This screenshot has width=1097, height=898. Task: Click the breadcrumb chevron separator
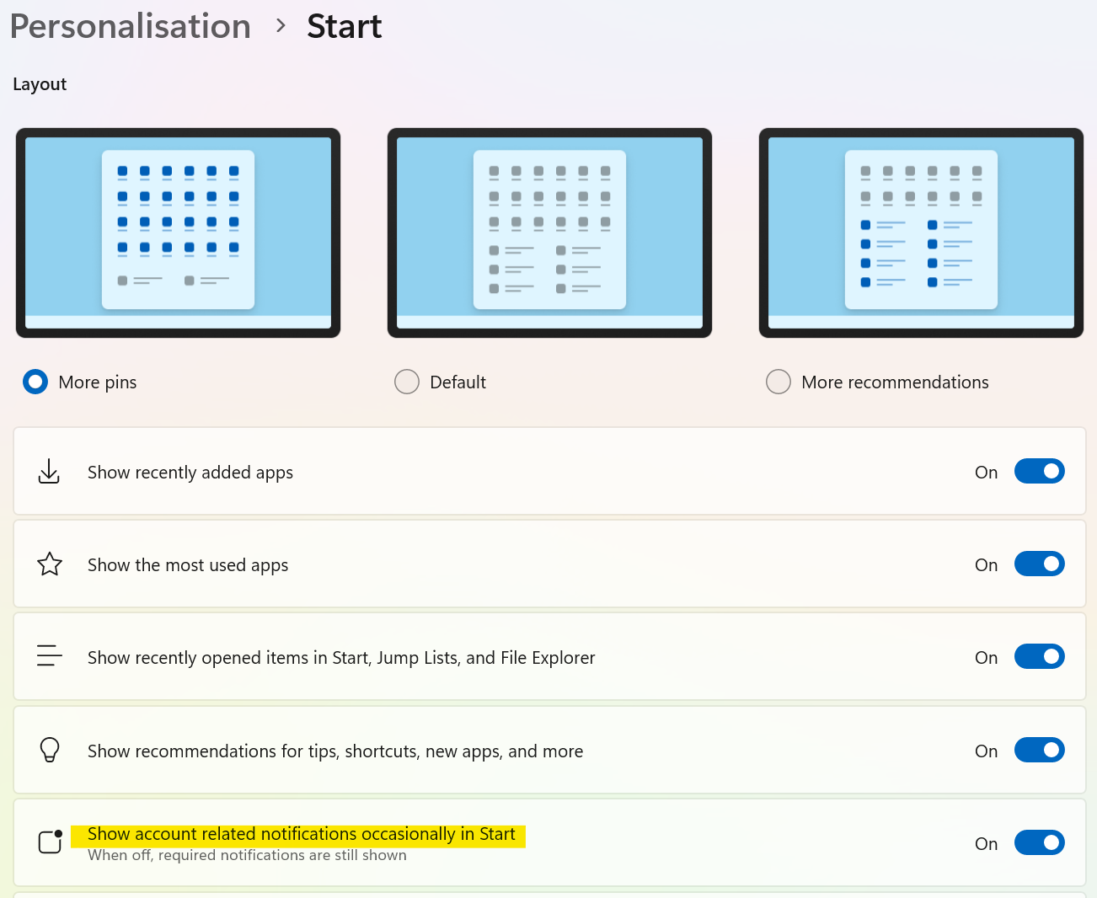click(281, 27)
